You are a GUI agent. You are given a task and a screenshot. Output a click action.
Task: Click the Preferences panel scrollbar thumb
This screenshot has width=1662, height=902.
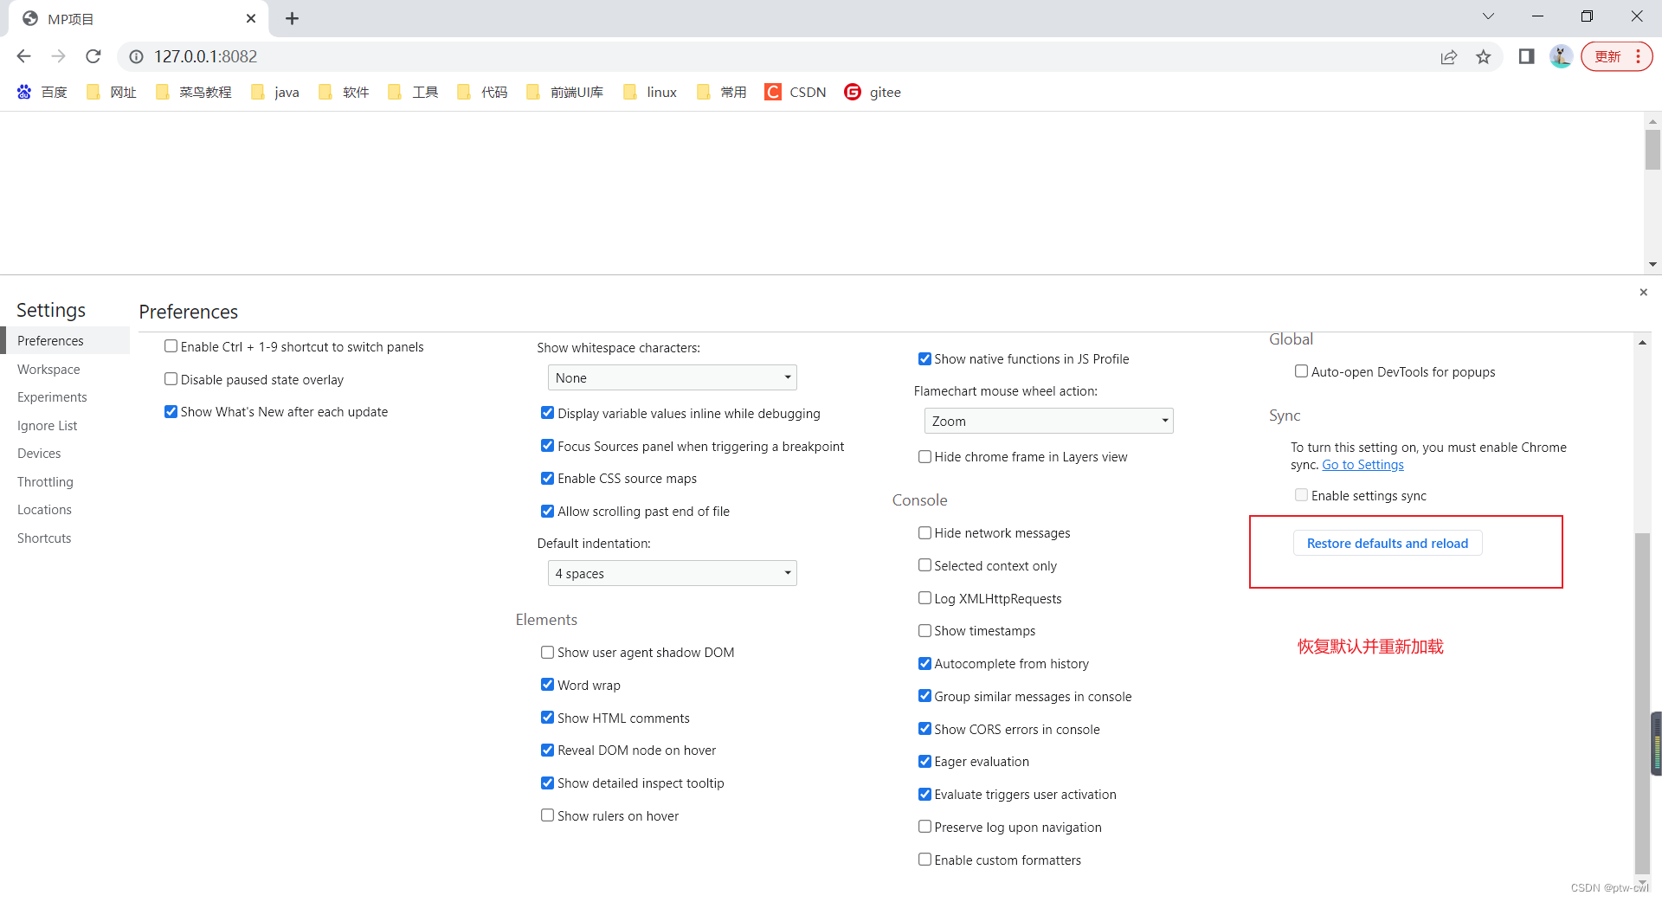[x=1642, y=703]
